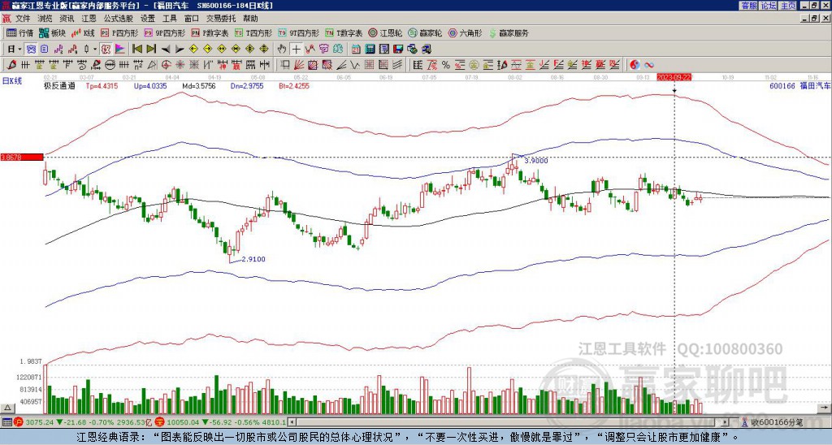Click the percent sign tool icon
832x445 pixels.
click(x=446, y=65)
